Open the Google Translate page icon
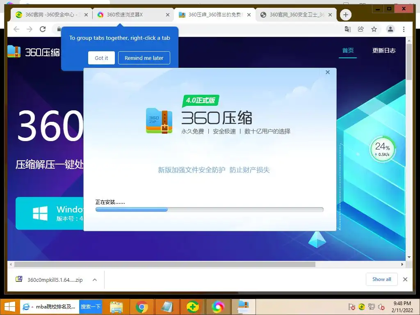Image resolution: width=420 pixels, height=315 pixels. [348, 29]
